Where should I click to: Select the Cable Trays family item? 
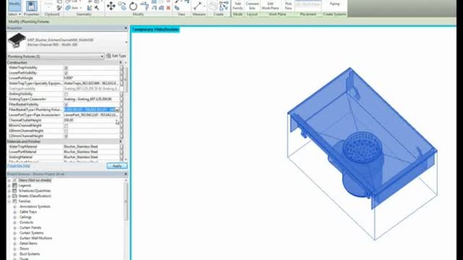28,212
